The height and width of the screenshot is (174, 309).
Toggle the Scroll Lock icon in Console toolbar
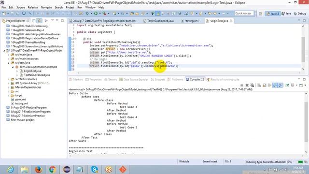[265, 85]
